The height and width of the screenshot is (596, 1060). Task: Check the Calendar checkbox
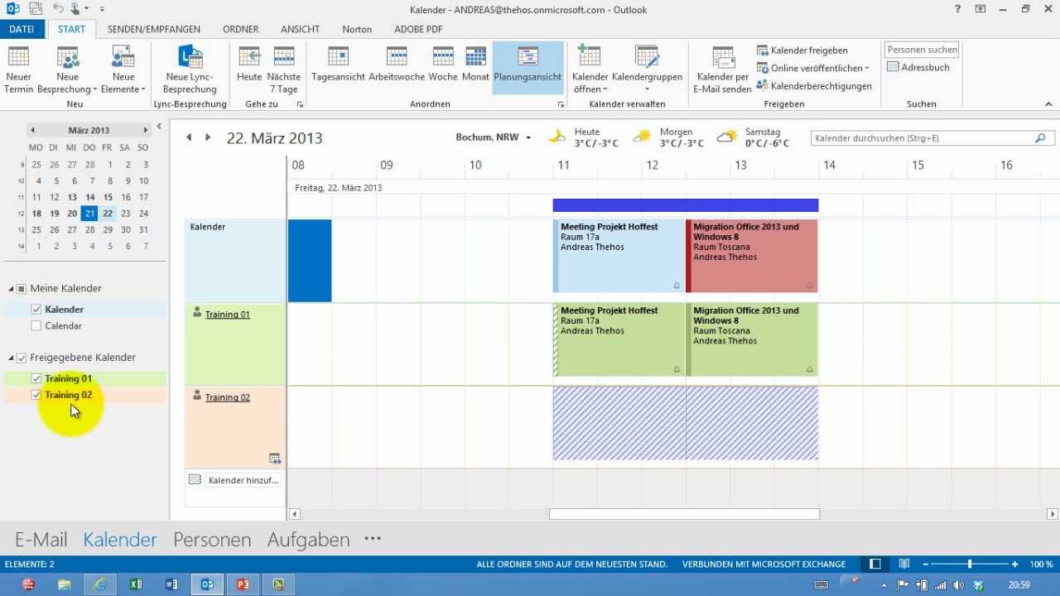coord(36,326)
